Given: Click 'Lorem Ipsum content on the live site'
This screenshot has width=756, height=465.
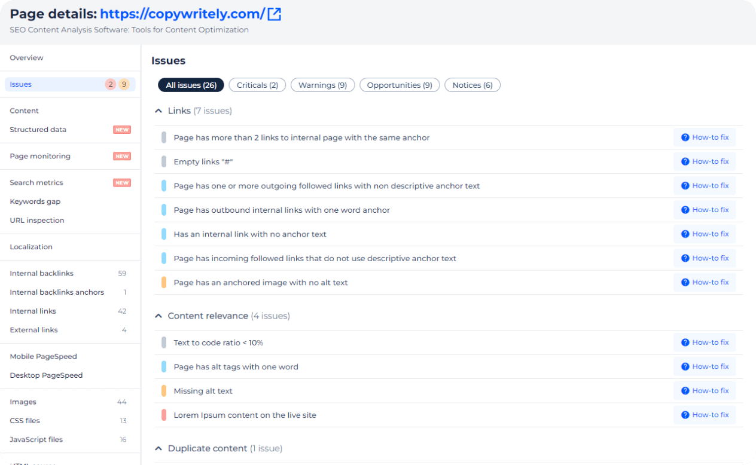Looking at the screenshot, I should tap(245, 415).
